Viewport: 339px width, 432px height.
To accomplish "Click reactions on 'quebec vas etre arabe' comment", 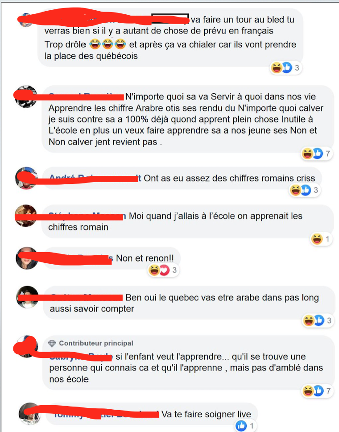I will (x=318, y=320).
